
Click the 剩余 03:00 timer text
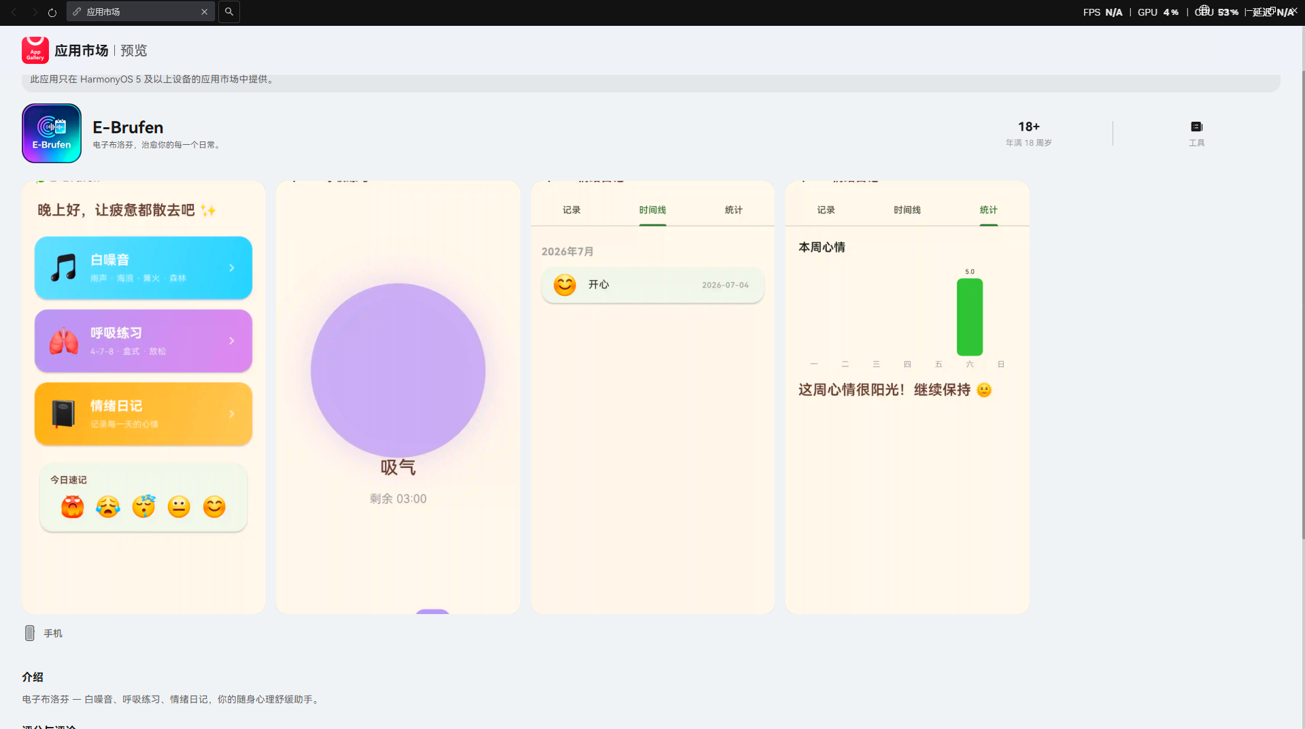point(398,498)
